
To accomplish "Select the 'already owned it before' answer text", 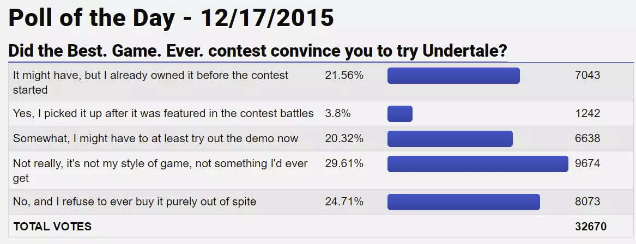I will tap(150, 82).
